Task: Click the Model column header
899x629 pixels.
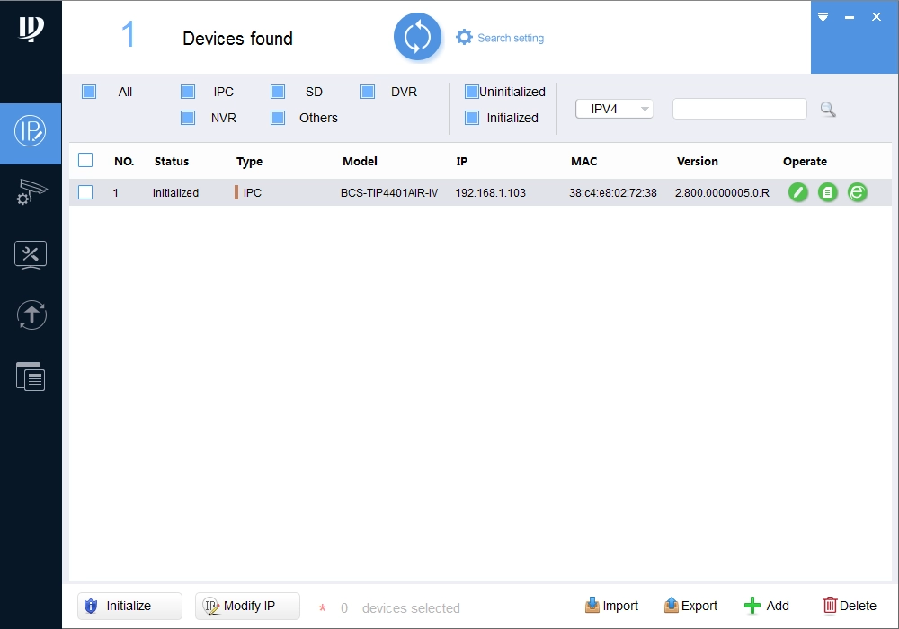Action: (x=360, y=162)
